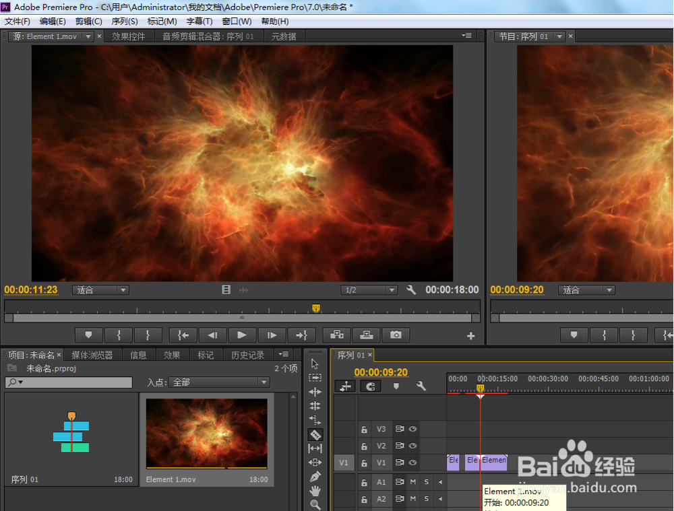This screenshot has height=511, width=674.
Task: Select the Track Select tool
Action: (x=315, y=378)
